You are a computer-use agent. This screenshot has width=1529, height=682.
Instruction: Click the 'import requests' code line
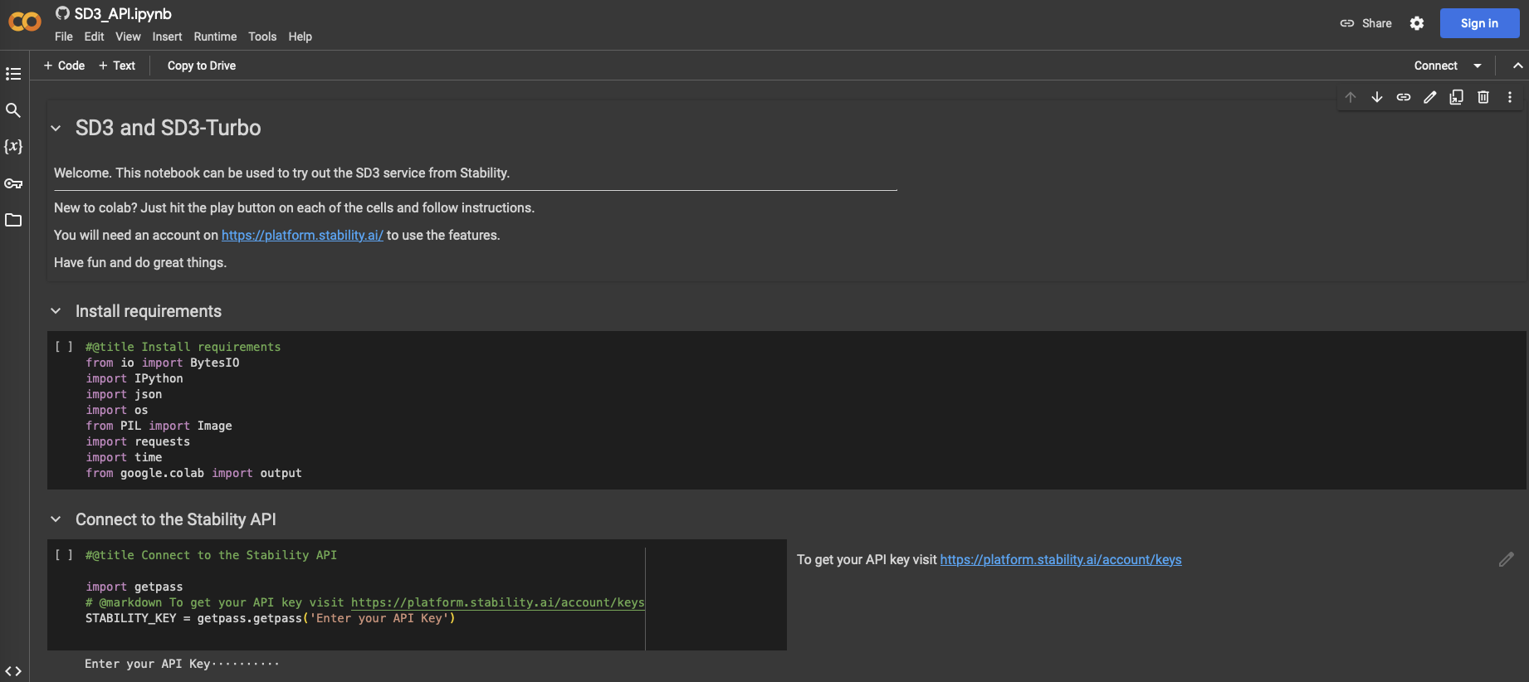point(138,441)
